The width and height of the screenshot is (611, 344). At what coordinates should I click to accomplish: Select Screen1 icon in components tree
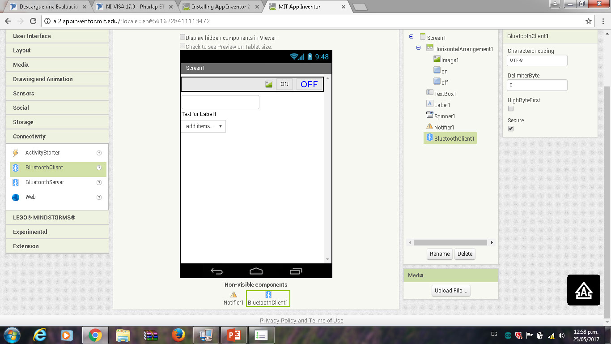[423, 37]
